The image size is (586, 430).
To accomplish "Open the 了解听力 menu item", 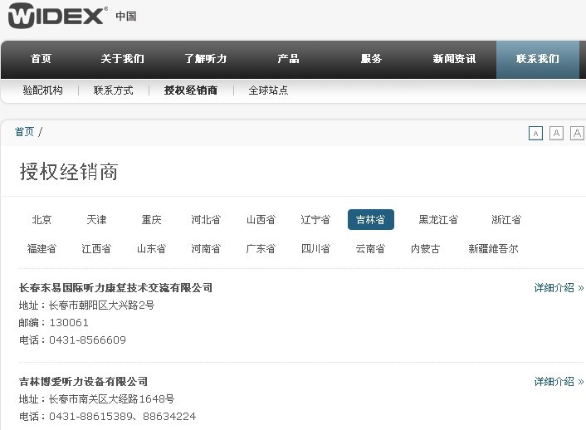I will point(206,59).
